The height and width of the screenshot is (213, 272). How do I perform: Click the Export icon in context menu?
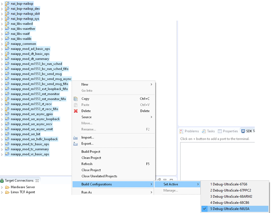(x=76, y=144)
